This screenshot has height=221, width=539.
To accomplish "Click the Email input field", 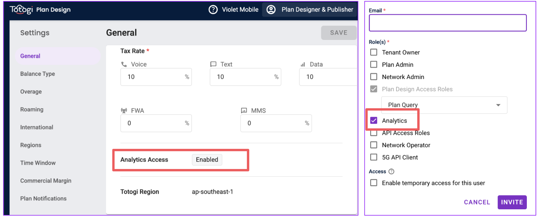I will [x=448, y=23].
